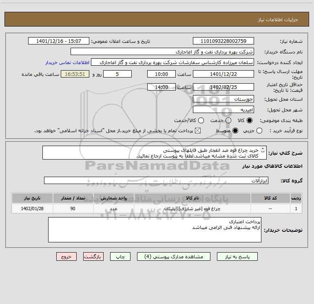This screenshot has height=304, width=314.
Task: Open the اطلاعات تماس خریدار link
Action: point(67,62)
